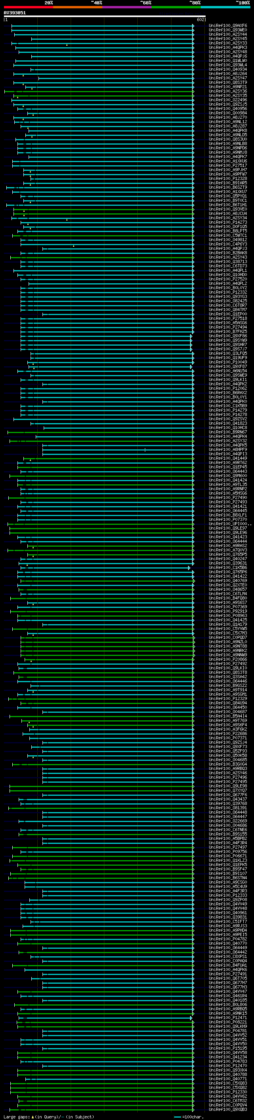254x1120 pixels.
Task: Select hit label UniRef100_B2BAK8
Action: point(227,253)
